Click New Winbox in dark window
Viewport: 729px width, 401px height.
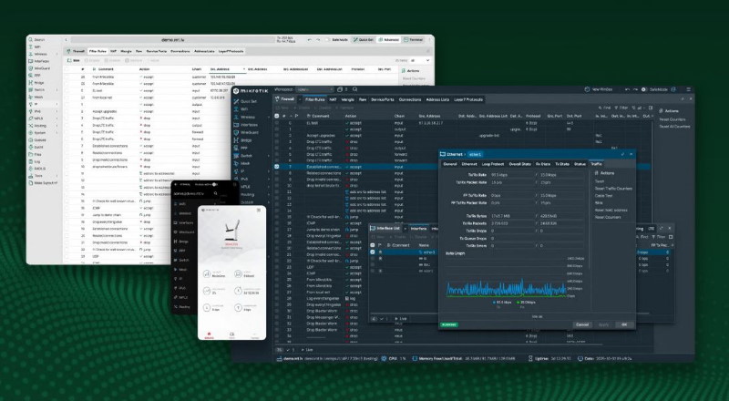(599, 89)
